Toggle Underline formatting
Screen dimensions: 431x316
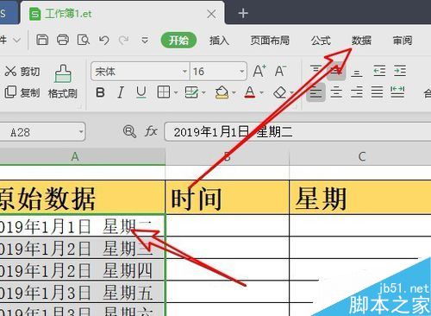point(141,92)
